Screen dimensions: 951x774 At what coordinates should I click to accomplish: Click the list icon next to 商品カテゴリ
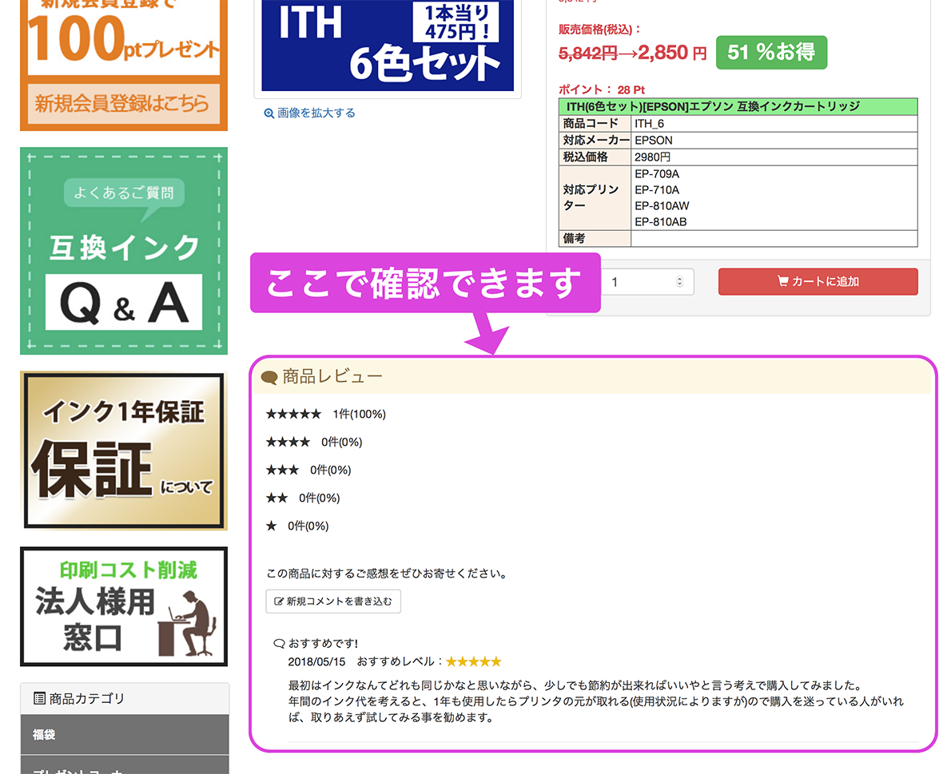(39, 698)
